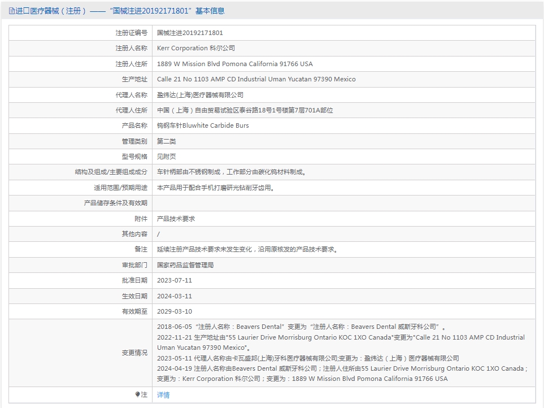Click registration number value 国械注进20192171801
The image size is (544, 408).
tap(190, 33)
